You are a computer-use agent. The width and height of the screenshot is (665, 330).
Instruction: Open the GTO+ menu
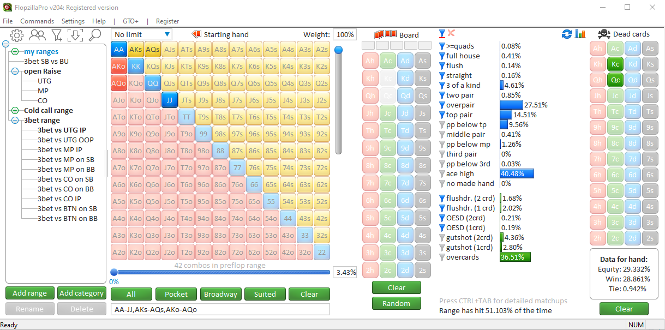click(130, 21)
